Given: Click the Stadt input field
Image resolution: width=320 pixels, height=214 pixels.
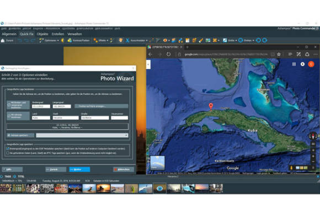Looking at the screenshot, I should point(66,117).
